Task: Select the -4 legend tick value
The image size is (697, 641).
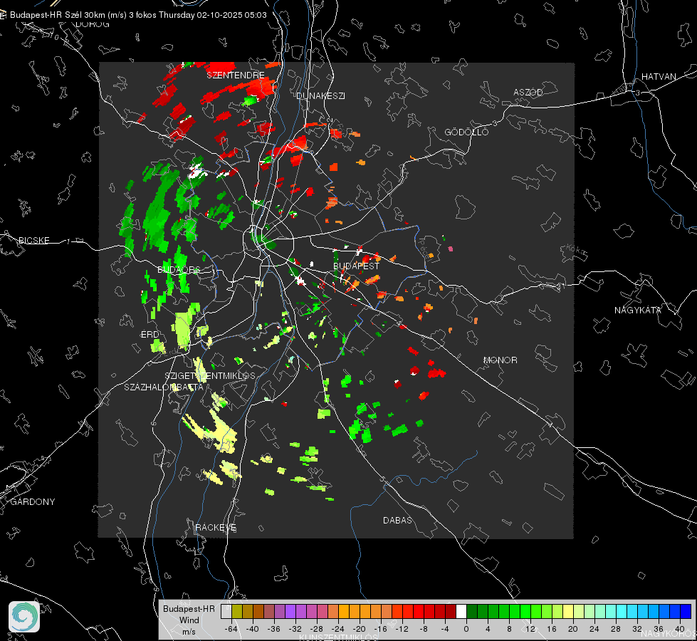Action: click(446, 629)
